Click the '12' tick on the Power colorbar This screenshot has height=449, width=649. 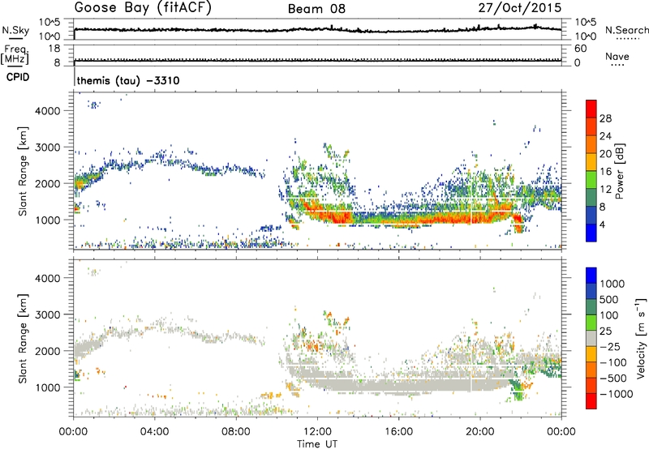pyautogui.click(x=605, y=190)
